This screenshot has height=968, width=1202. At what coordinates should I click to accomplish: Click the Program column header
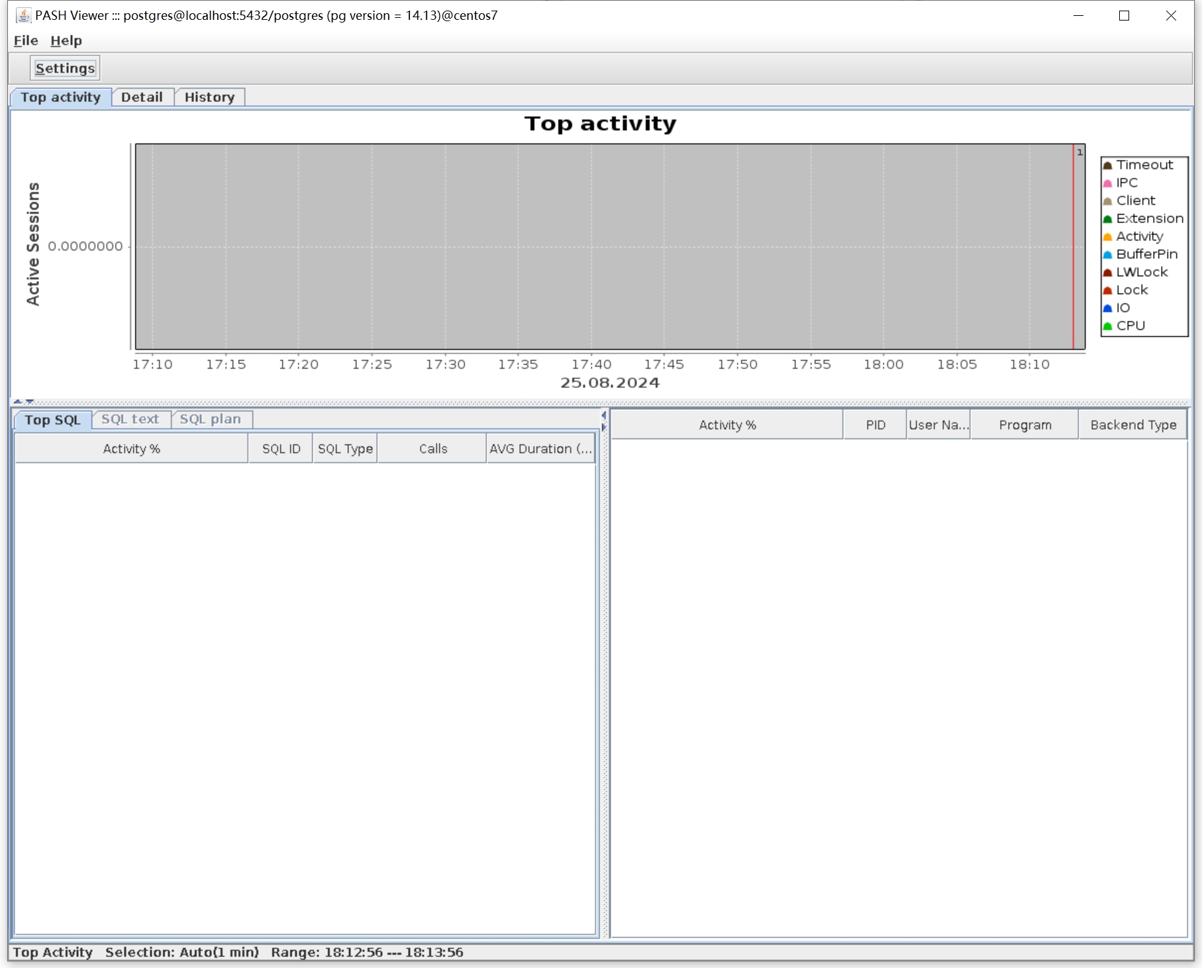[x=1025, y=425]
